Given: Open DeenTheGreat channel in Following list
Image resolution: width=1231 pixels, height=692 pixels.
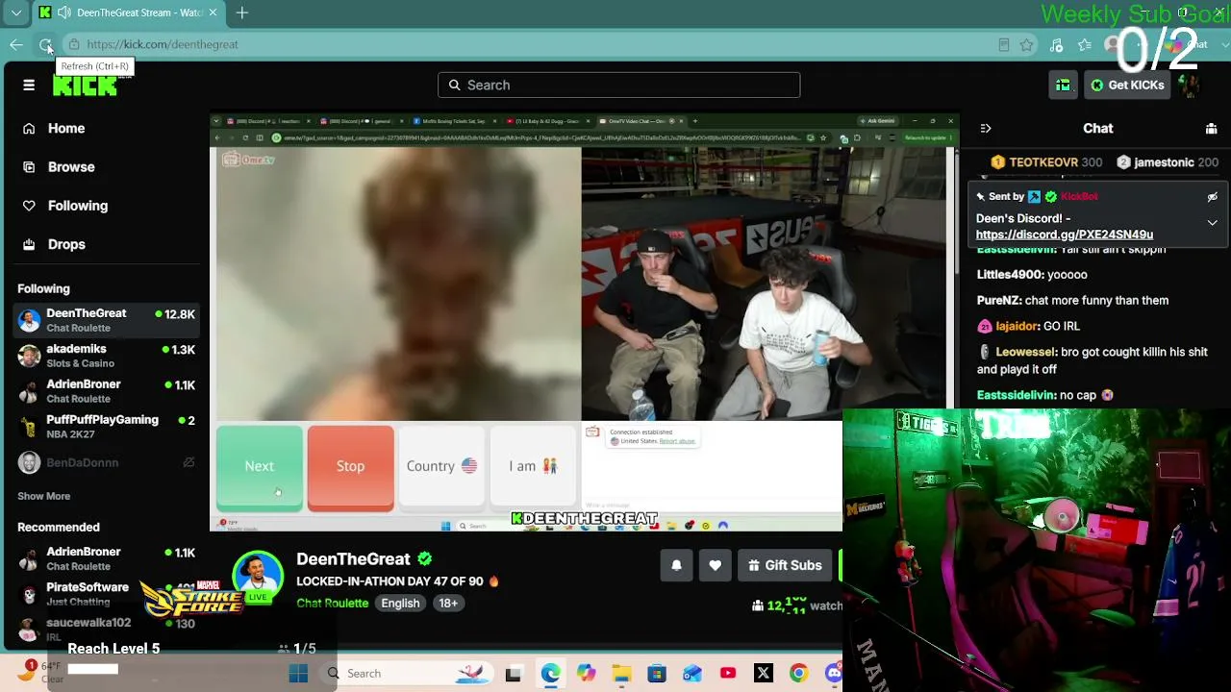Looking at the screenshot, I should [106, 320].
